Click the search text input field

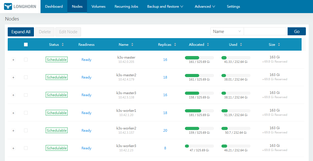click(x=266, y=32)
